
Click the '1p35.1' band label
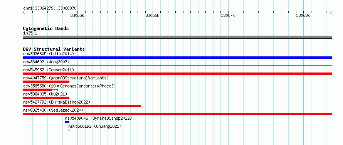point(30,33)
